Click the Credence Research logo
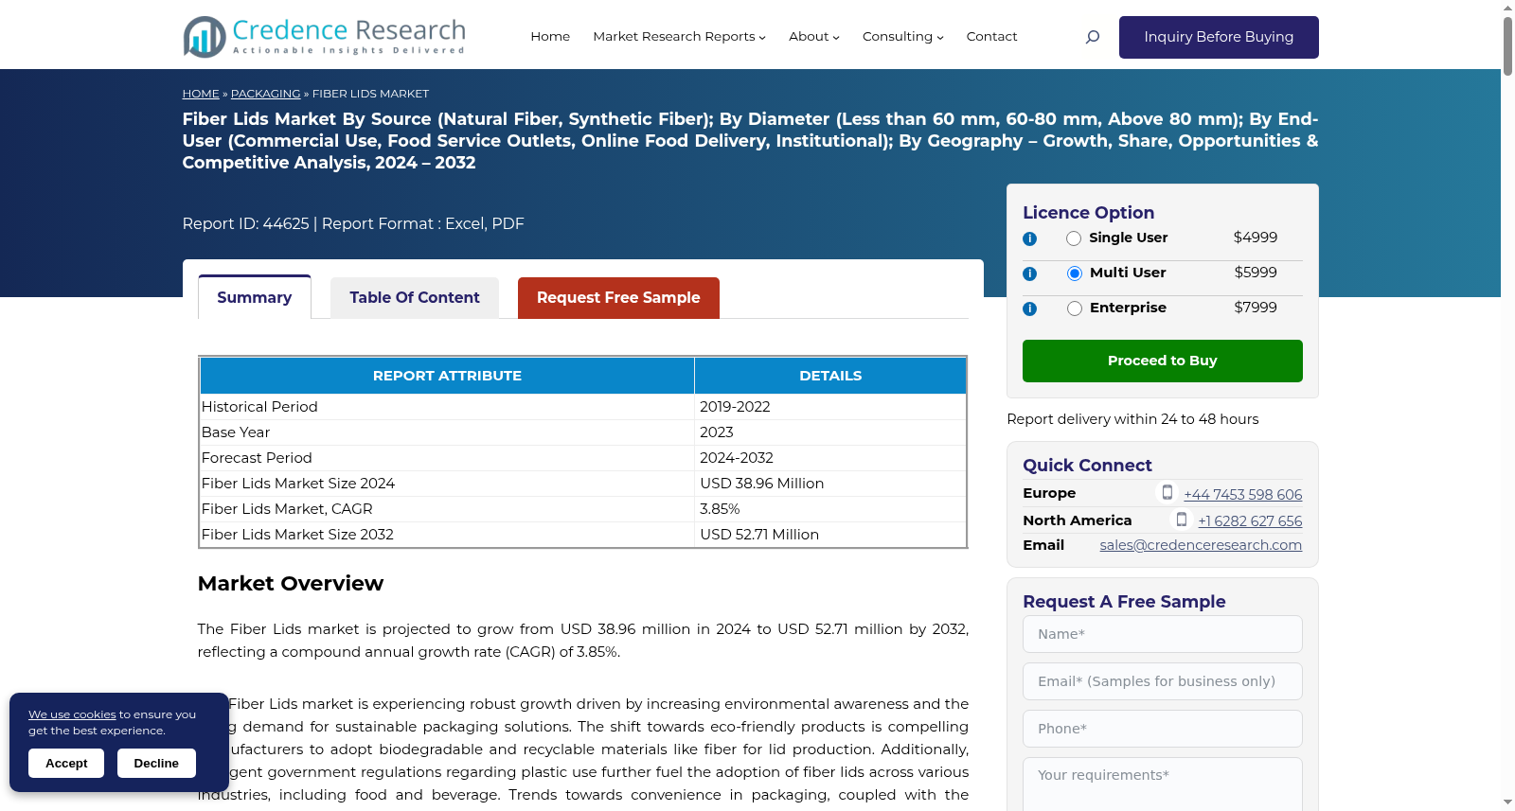Viewport: 1515px width, 811px height. coord(325,37)
